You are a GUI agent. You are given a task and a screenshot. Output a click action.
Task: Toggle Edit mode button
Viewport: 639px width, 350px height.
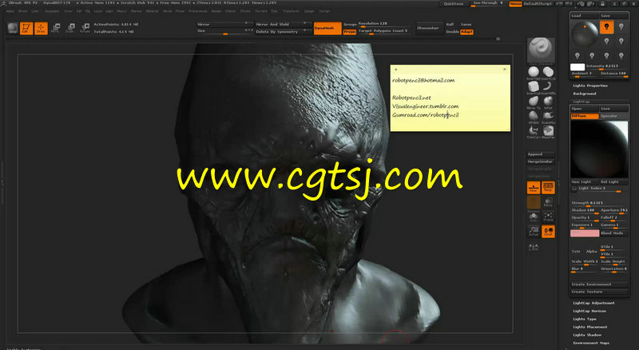pos(26,28)
